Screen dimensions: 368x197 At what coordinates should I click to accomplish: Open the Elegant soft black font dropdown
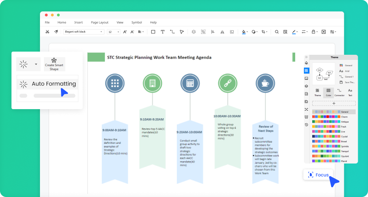click(x=83, y=32)
